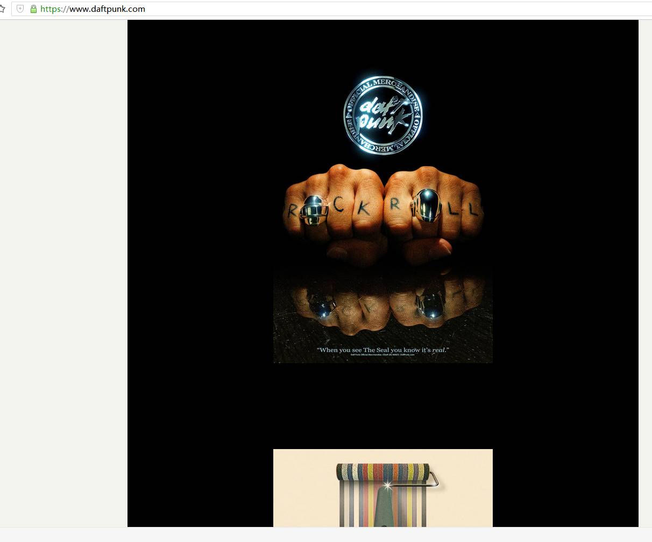Click the bookmark star icon
Image resolution: width=652 pixels, height=542 pixels.
pyautogui.click(x=2, y=9)
